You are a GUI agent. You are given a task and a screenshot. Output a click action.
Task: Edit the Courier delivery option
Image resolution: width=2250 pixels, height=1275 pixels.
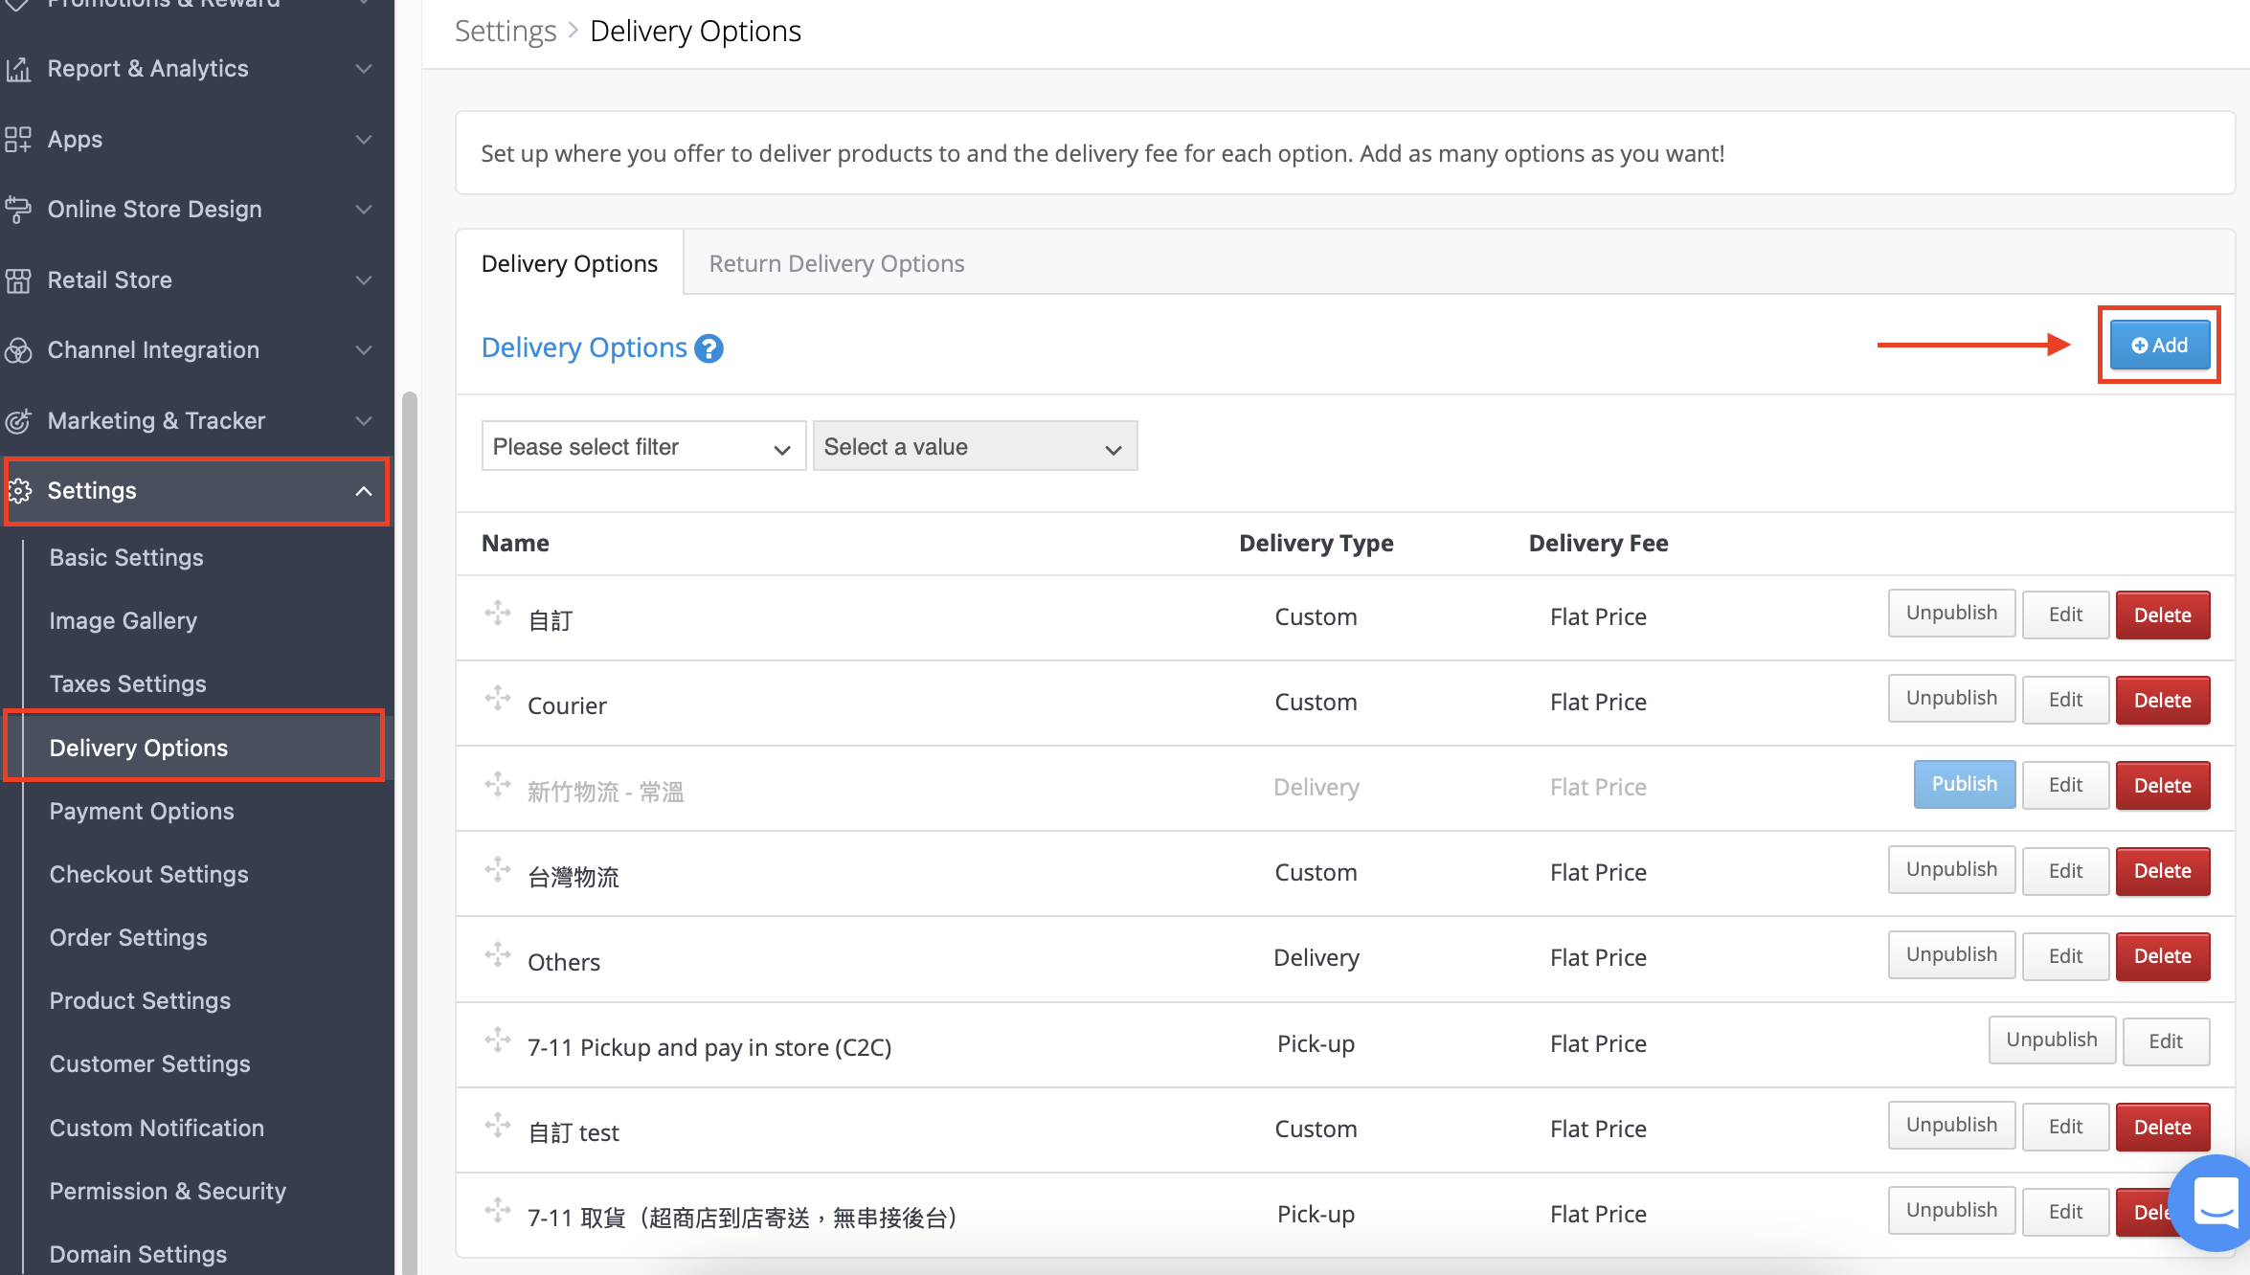click(x=2065, y=700)
